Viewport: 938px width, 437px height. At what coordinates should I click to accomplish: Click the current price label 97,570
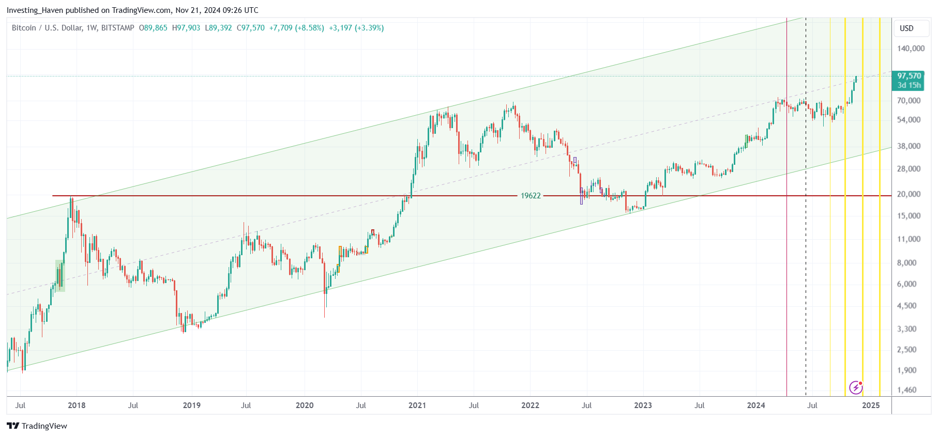pyautogui.click(x=909, y=76)
